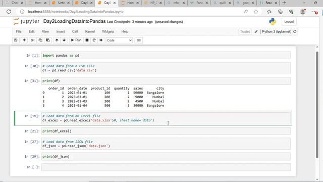Click the site information icon in address bar
Screen dimensions: 323x182
(x=22, y=12)
